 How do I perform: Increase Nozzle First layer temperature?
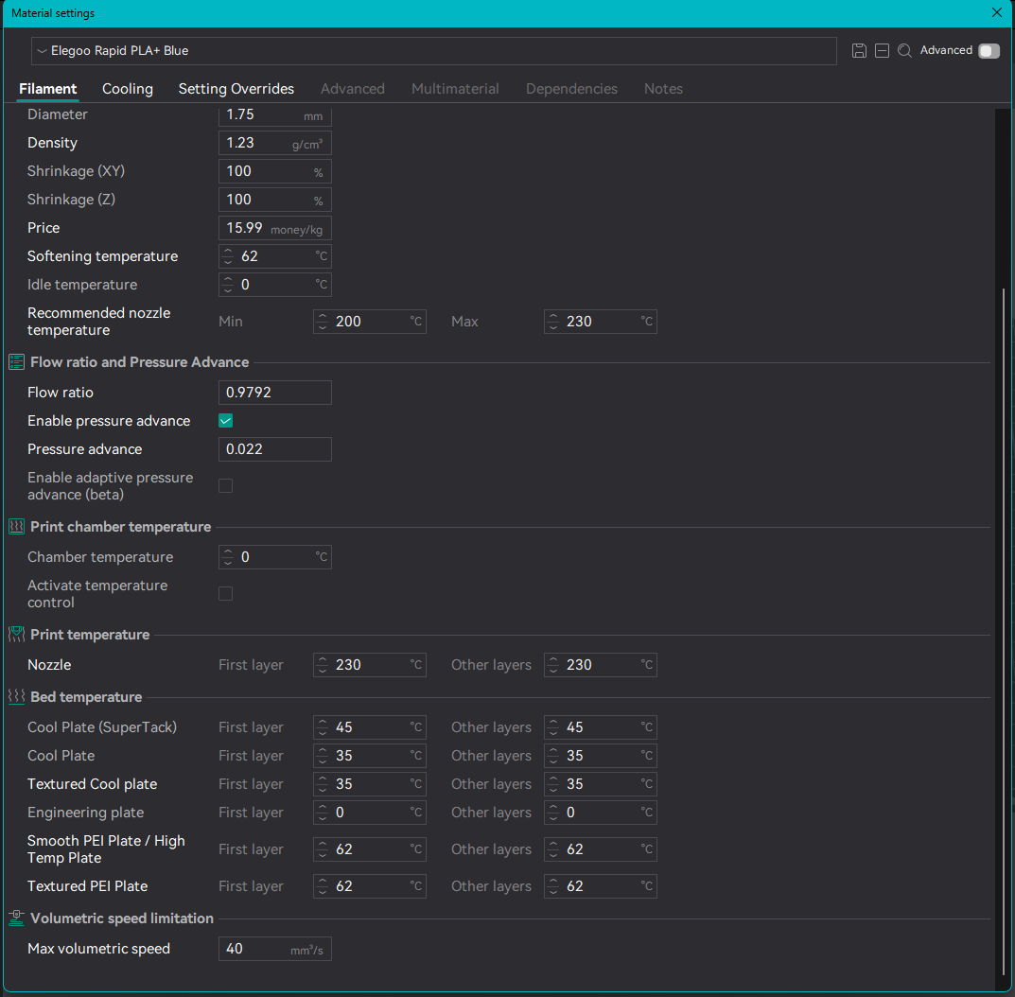[323, 659]
